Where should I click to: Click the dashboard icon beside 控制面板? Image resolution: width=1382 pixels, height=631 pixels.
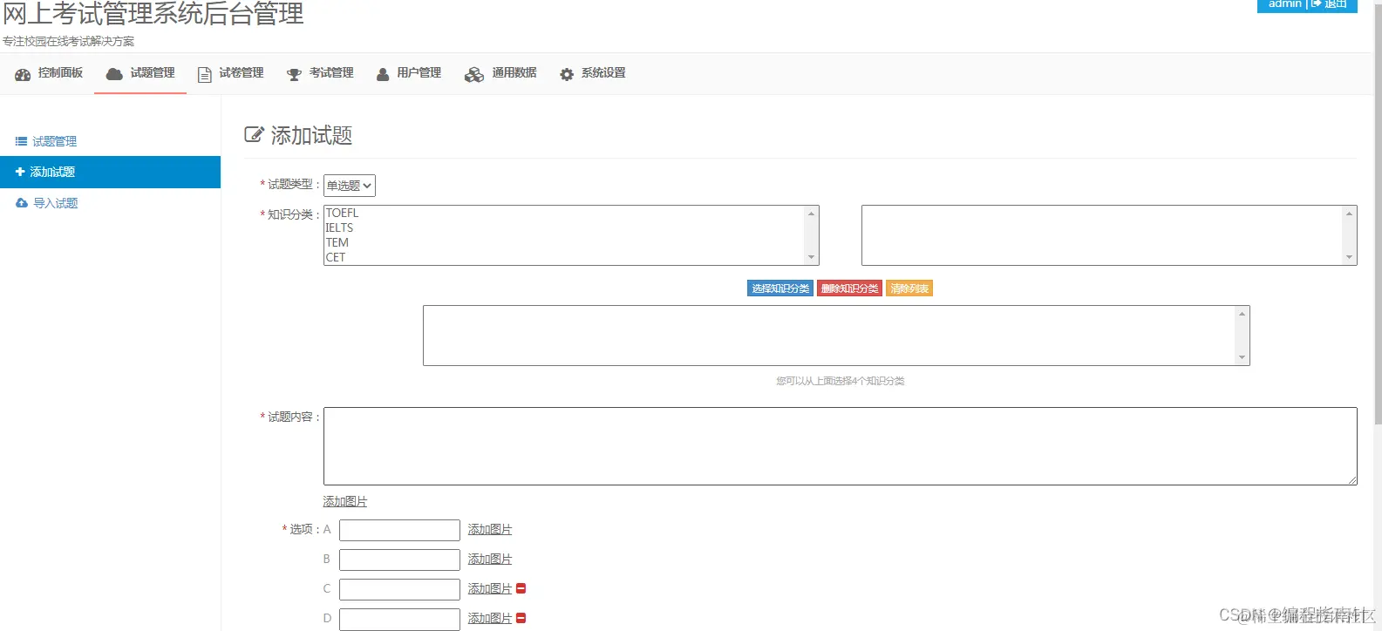tap(23, 75)
